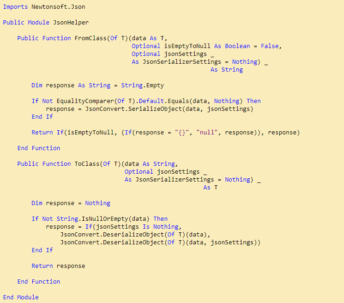
Task: Click the second 'End If' line
Action: [x=42, y=250]
